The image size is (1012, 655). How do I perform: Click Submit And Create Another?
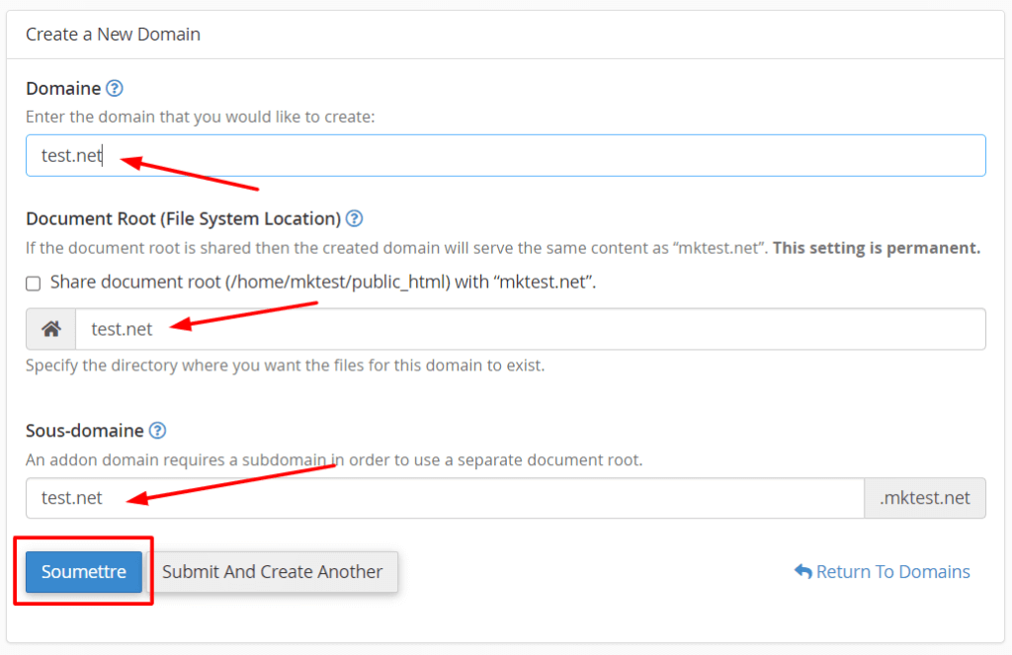(273, 572)
